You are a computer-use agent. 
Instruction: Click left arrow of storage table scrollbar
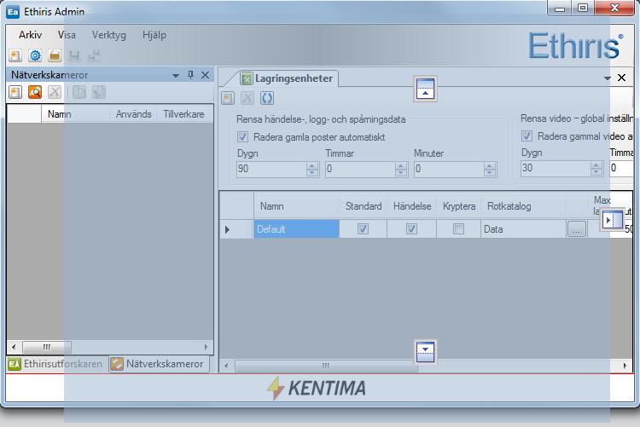tap(226, 366)
